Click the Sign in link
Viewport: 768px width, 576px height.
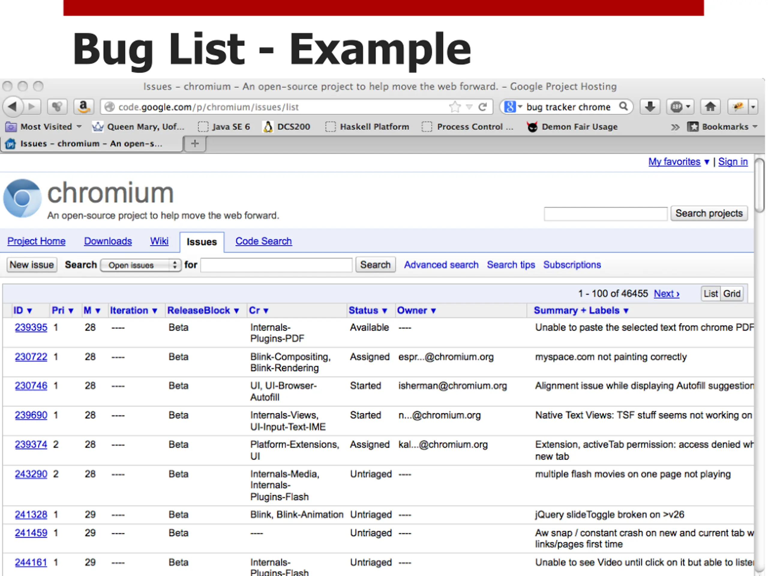[x=733, y=162]
